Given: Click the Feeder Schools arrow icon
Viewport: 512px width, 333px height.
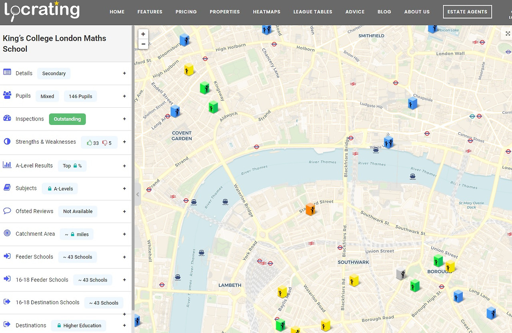Looking at the screenshot, I should pos(7,256).
